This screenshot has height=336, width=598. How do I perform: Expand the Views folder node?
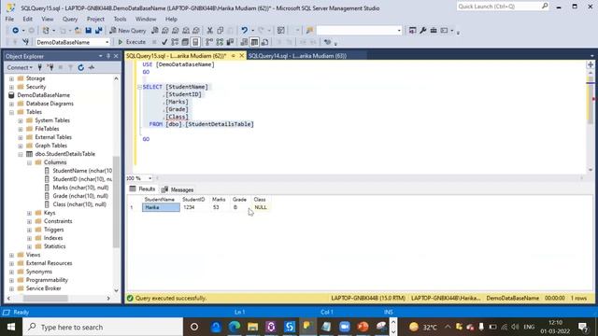(x=11, y=255)
